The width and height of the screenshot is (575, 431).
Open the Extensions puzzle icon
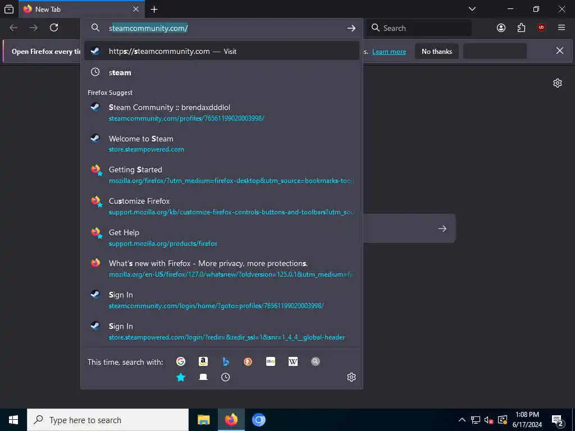(x=521, y=28)
